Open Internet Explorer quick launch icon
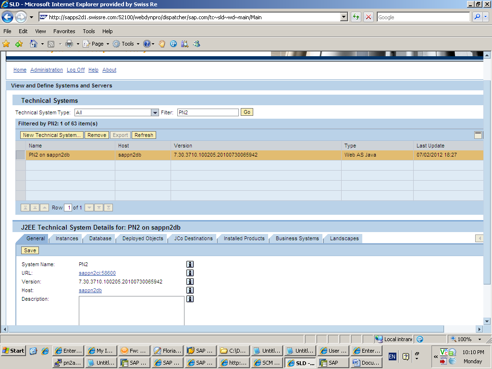The width and height of the screenshot is (492, 369). tap(45, 351)
